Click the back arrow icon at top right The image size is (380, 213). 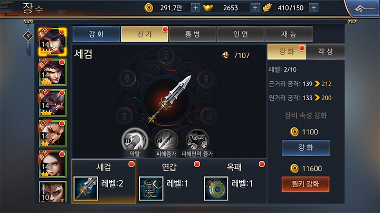[x=365, y=9]
